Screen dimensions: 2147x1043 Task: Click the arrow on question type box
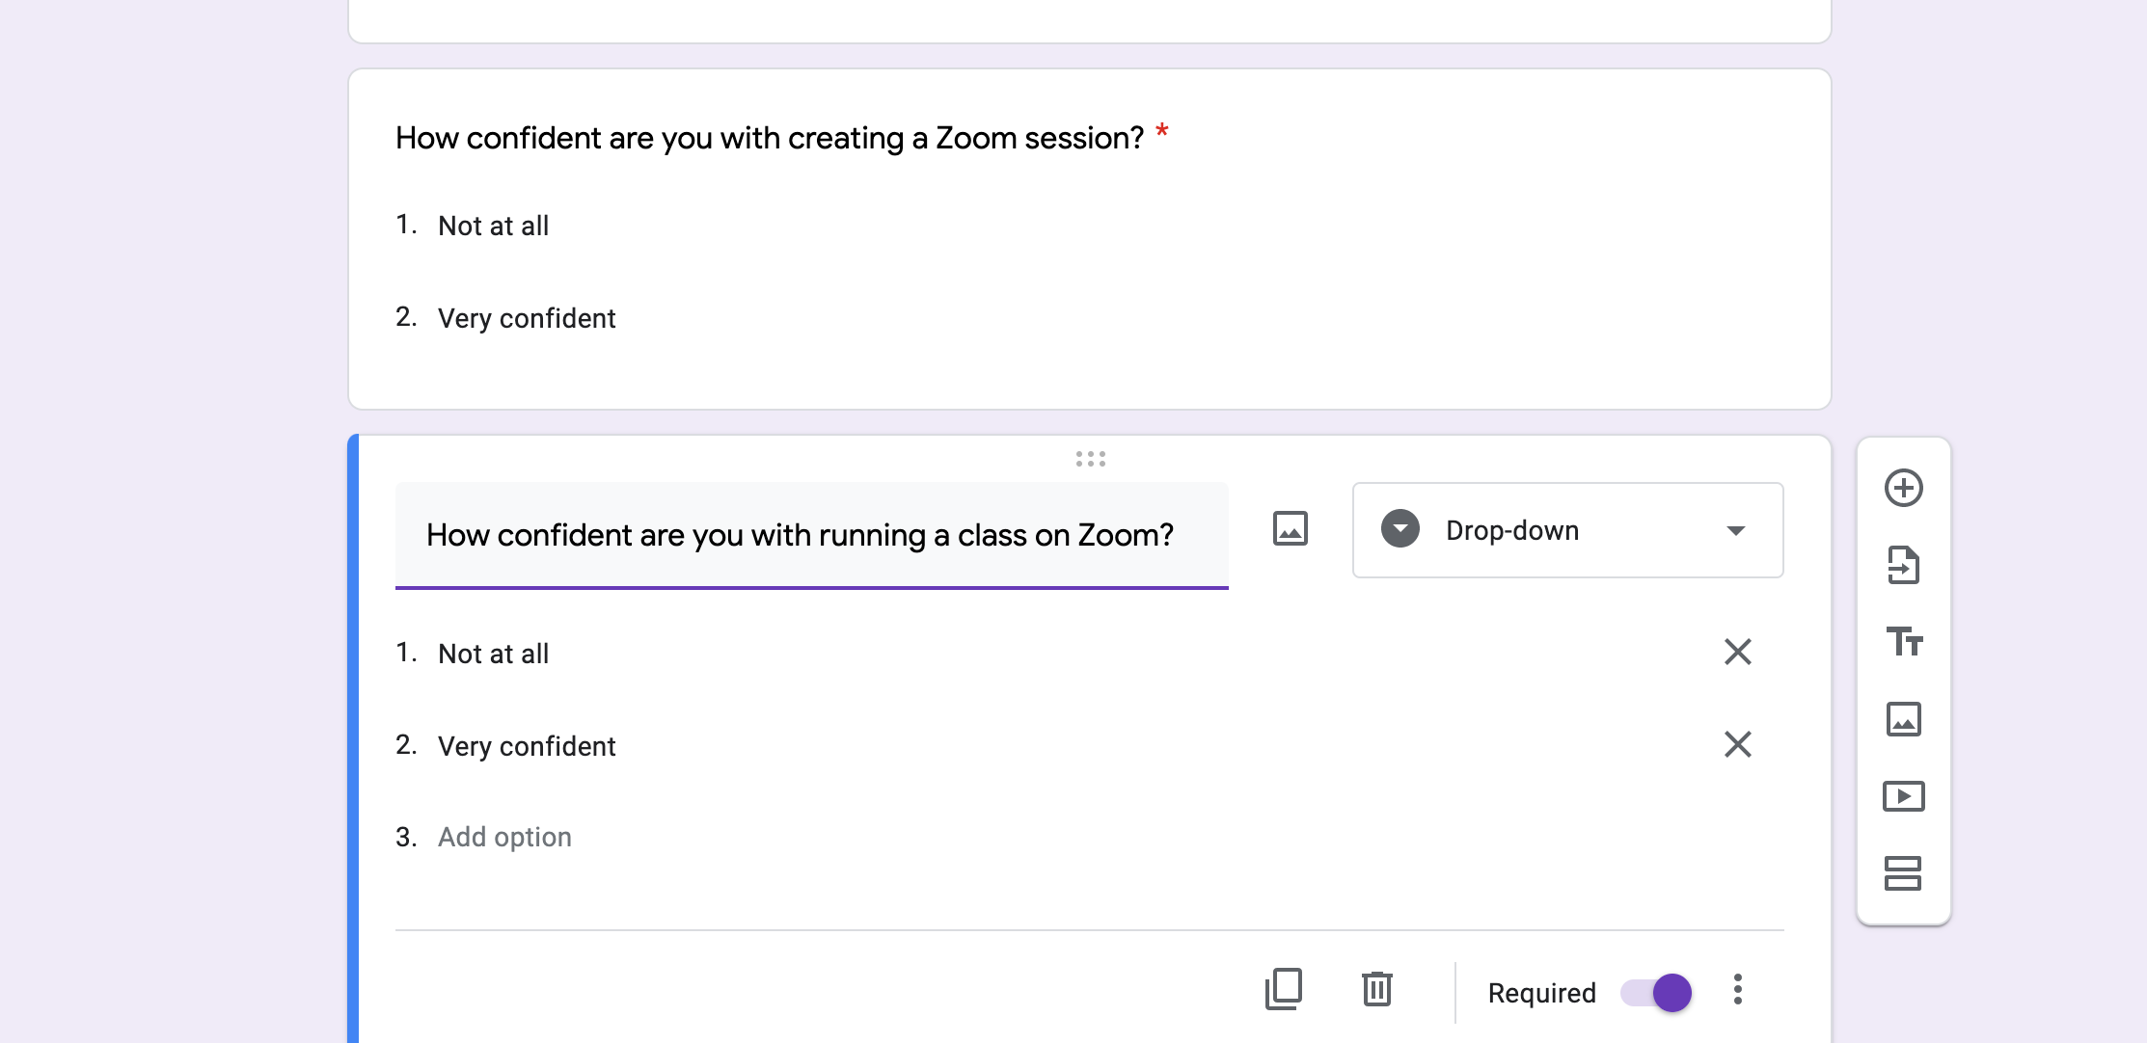pos(1735,531)
